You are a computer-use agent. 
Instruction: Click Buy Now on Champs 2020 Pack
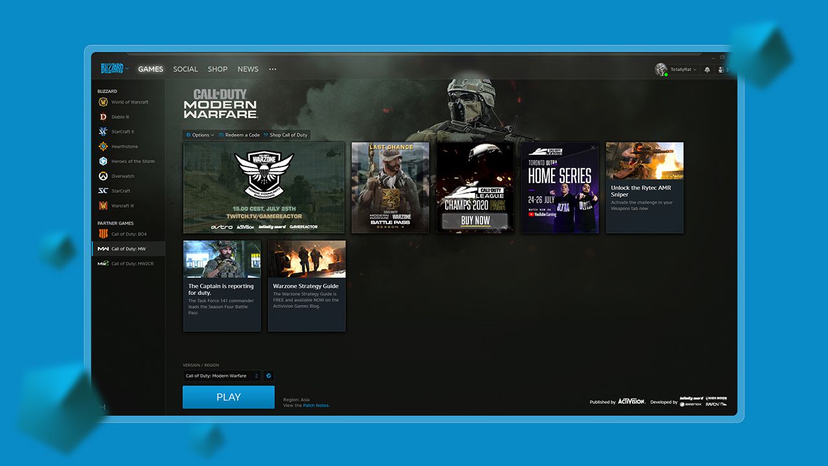[475, 220]
